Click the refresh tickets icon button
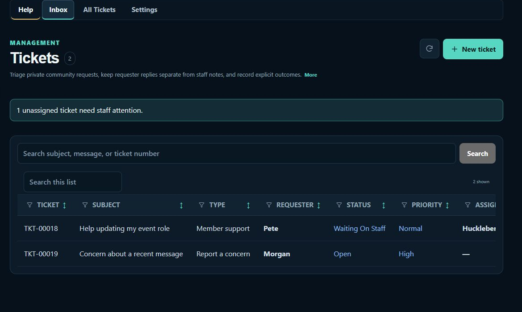This screenshot has width=522, height=312. [429, 49]
